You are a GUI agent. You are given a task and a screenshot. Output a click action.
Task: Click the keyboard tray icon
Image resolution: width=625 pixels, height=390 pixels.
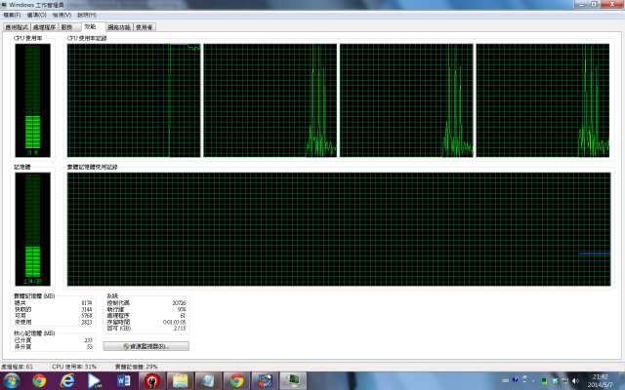point(506,380)
